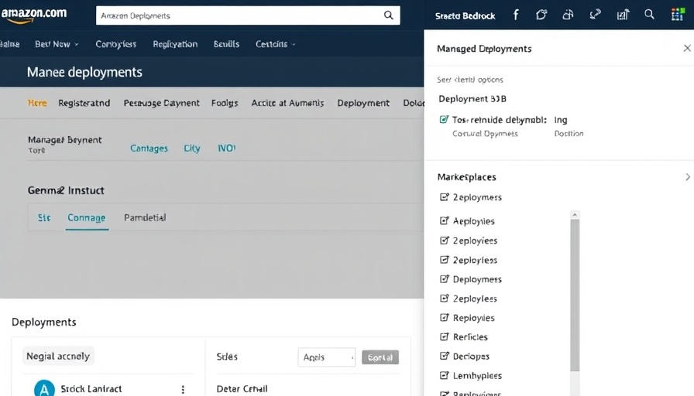Image resolution: width=694 pixels, height=396 pixels.
Task: Close the Managed Deployments panel
Action: pos(687,48)
